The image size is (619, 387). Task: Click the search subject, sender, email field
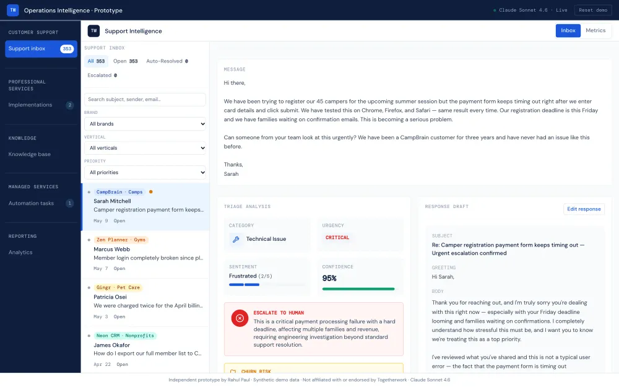click(145, 100)
